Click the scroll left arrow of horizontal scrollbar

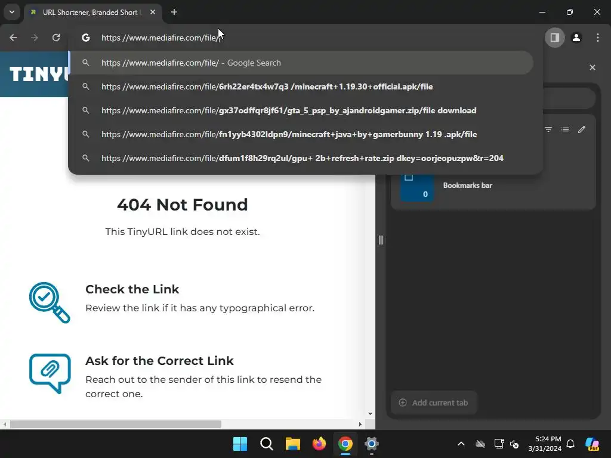coord(4,424)
